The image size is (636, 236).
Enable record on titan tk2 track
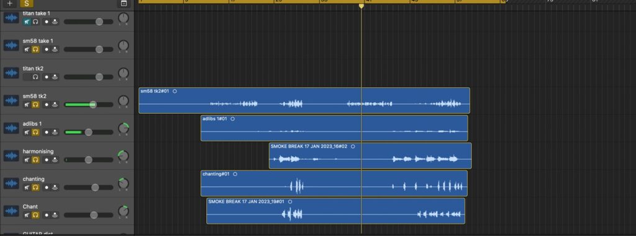[x=46, y=77]
